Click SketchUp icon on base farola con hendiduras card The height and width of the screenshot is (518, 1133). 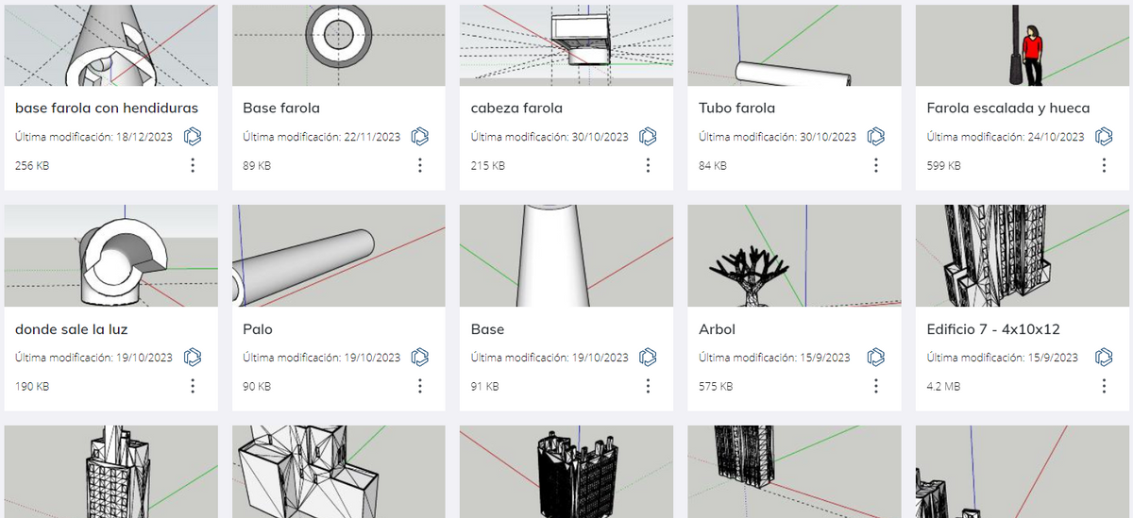click(x=193, y=137)
